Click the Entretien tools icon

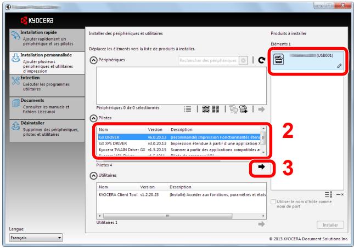point(15,80)
